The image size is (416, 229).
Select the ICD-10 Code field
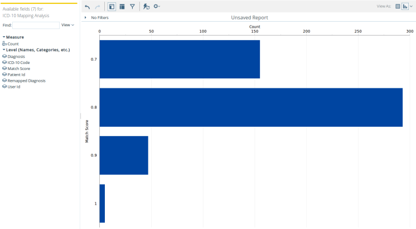19,62
